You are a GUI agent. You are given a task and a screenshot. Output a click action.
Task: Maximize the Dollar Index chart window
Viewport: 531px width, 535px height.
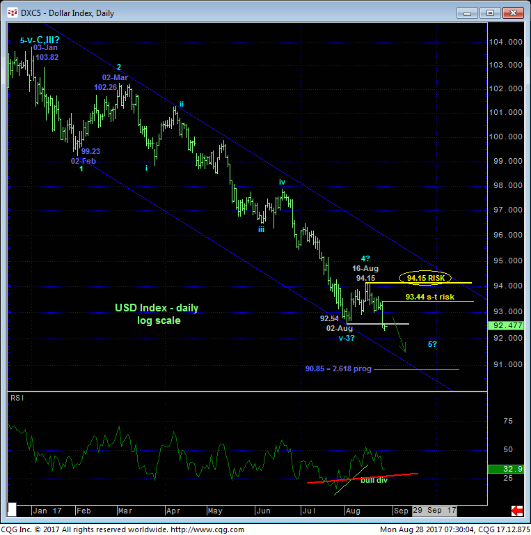point(490,13)
